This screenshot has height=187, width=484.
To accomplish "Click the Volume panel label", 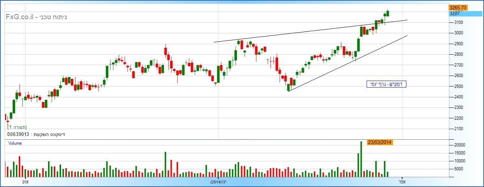I will (15, 143).
